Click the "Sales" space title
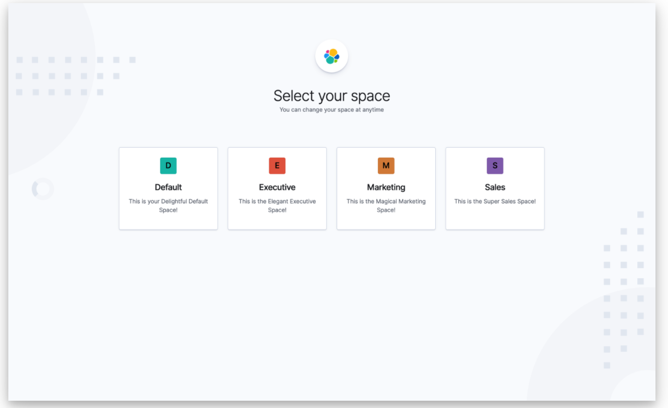 point(495,187)
